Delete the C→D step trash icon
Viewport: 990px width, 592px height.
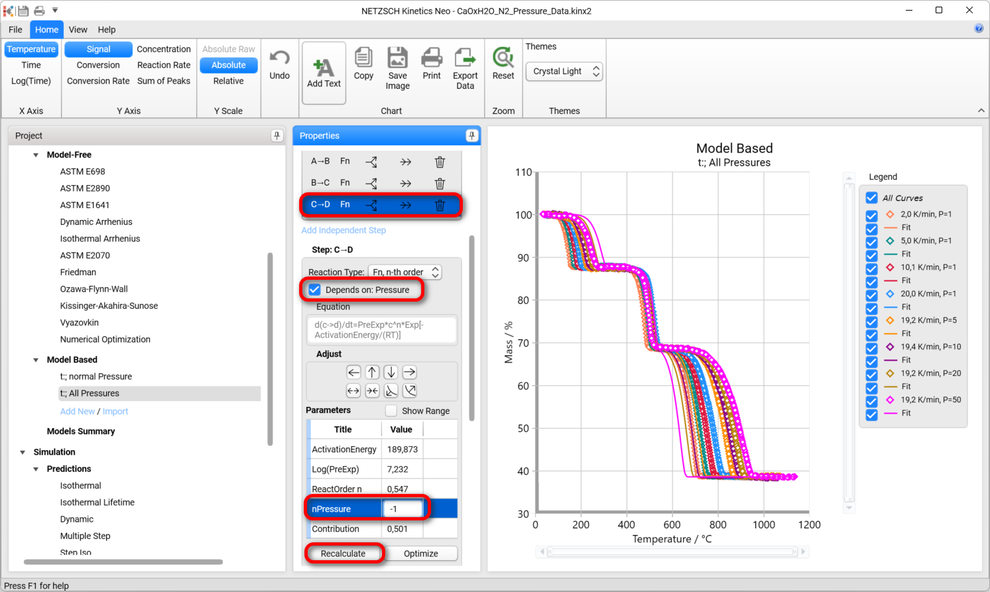(x=440, y=205)
